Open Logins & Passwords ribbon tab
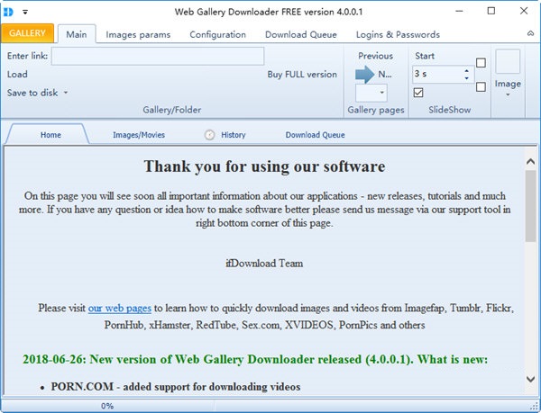This screenshot has width=541, height=413. 398,35
